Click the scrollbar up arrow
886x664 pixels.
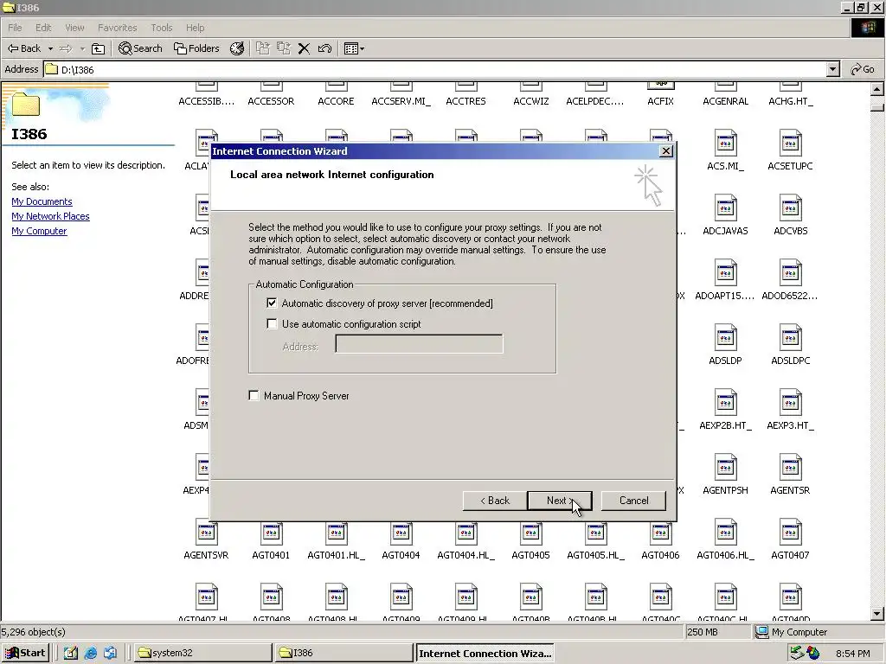tap(877, 89)
